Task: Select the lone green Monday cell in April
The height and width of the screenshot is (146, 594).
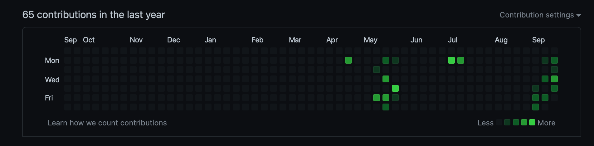Action: 348,60
